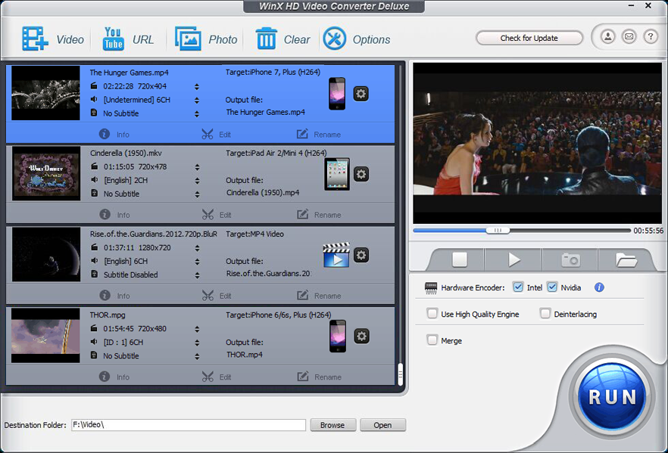Start conversion with RUN button
The image size is (668, 453).
point(612,396)
